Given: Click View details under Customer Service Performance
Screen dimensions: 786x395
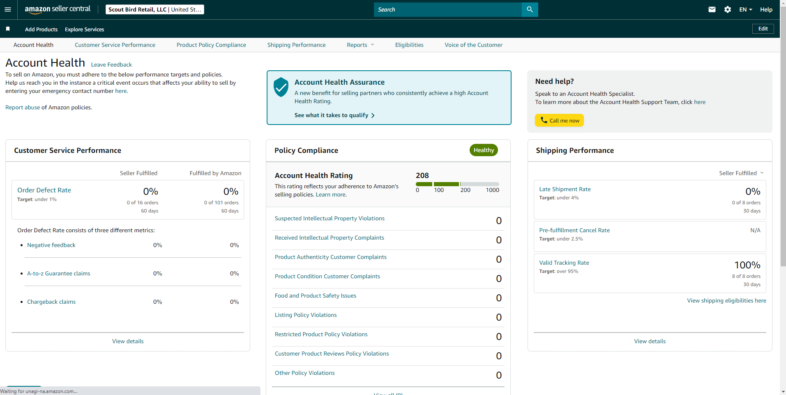Looking at the screenshot, I should pyautogui.click(x=128, y=341).
